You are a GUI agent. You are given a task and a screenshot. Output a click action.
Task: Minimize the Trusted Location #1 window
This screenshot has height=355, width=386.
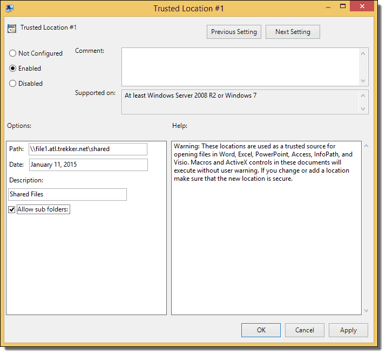(328, 7)
